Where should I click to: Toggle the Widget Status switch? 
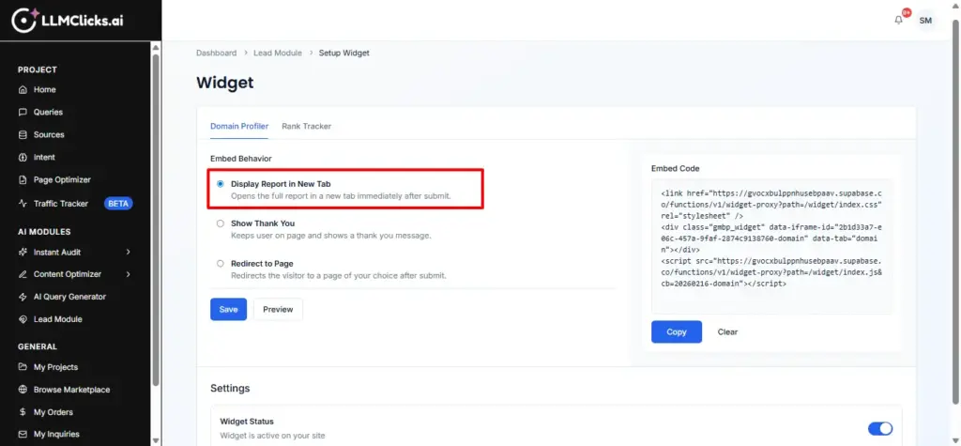click(x=879, y=428)
